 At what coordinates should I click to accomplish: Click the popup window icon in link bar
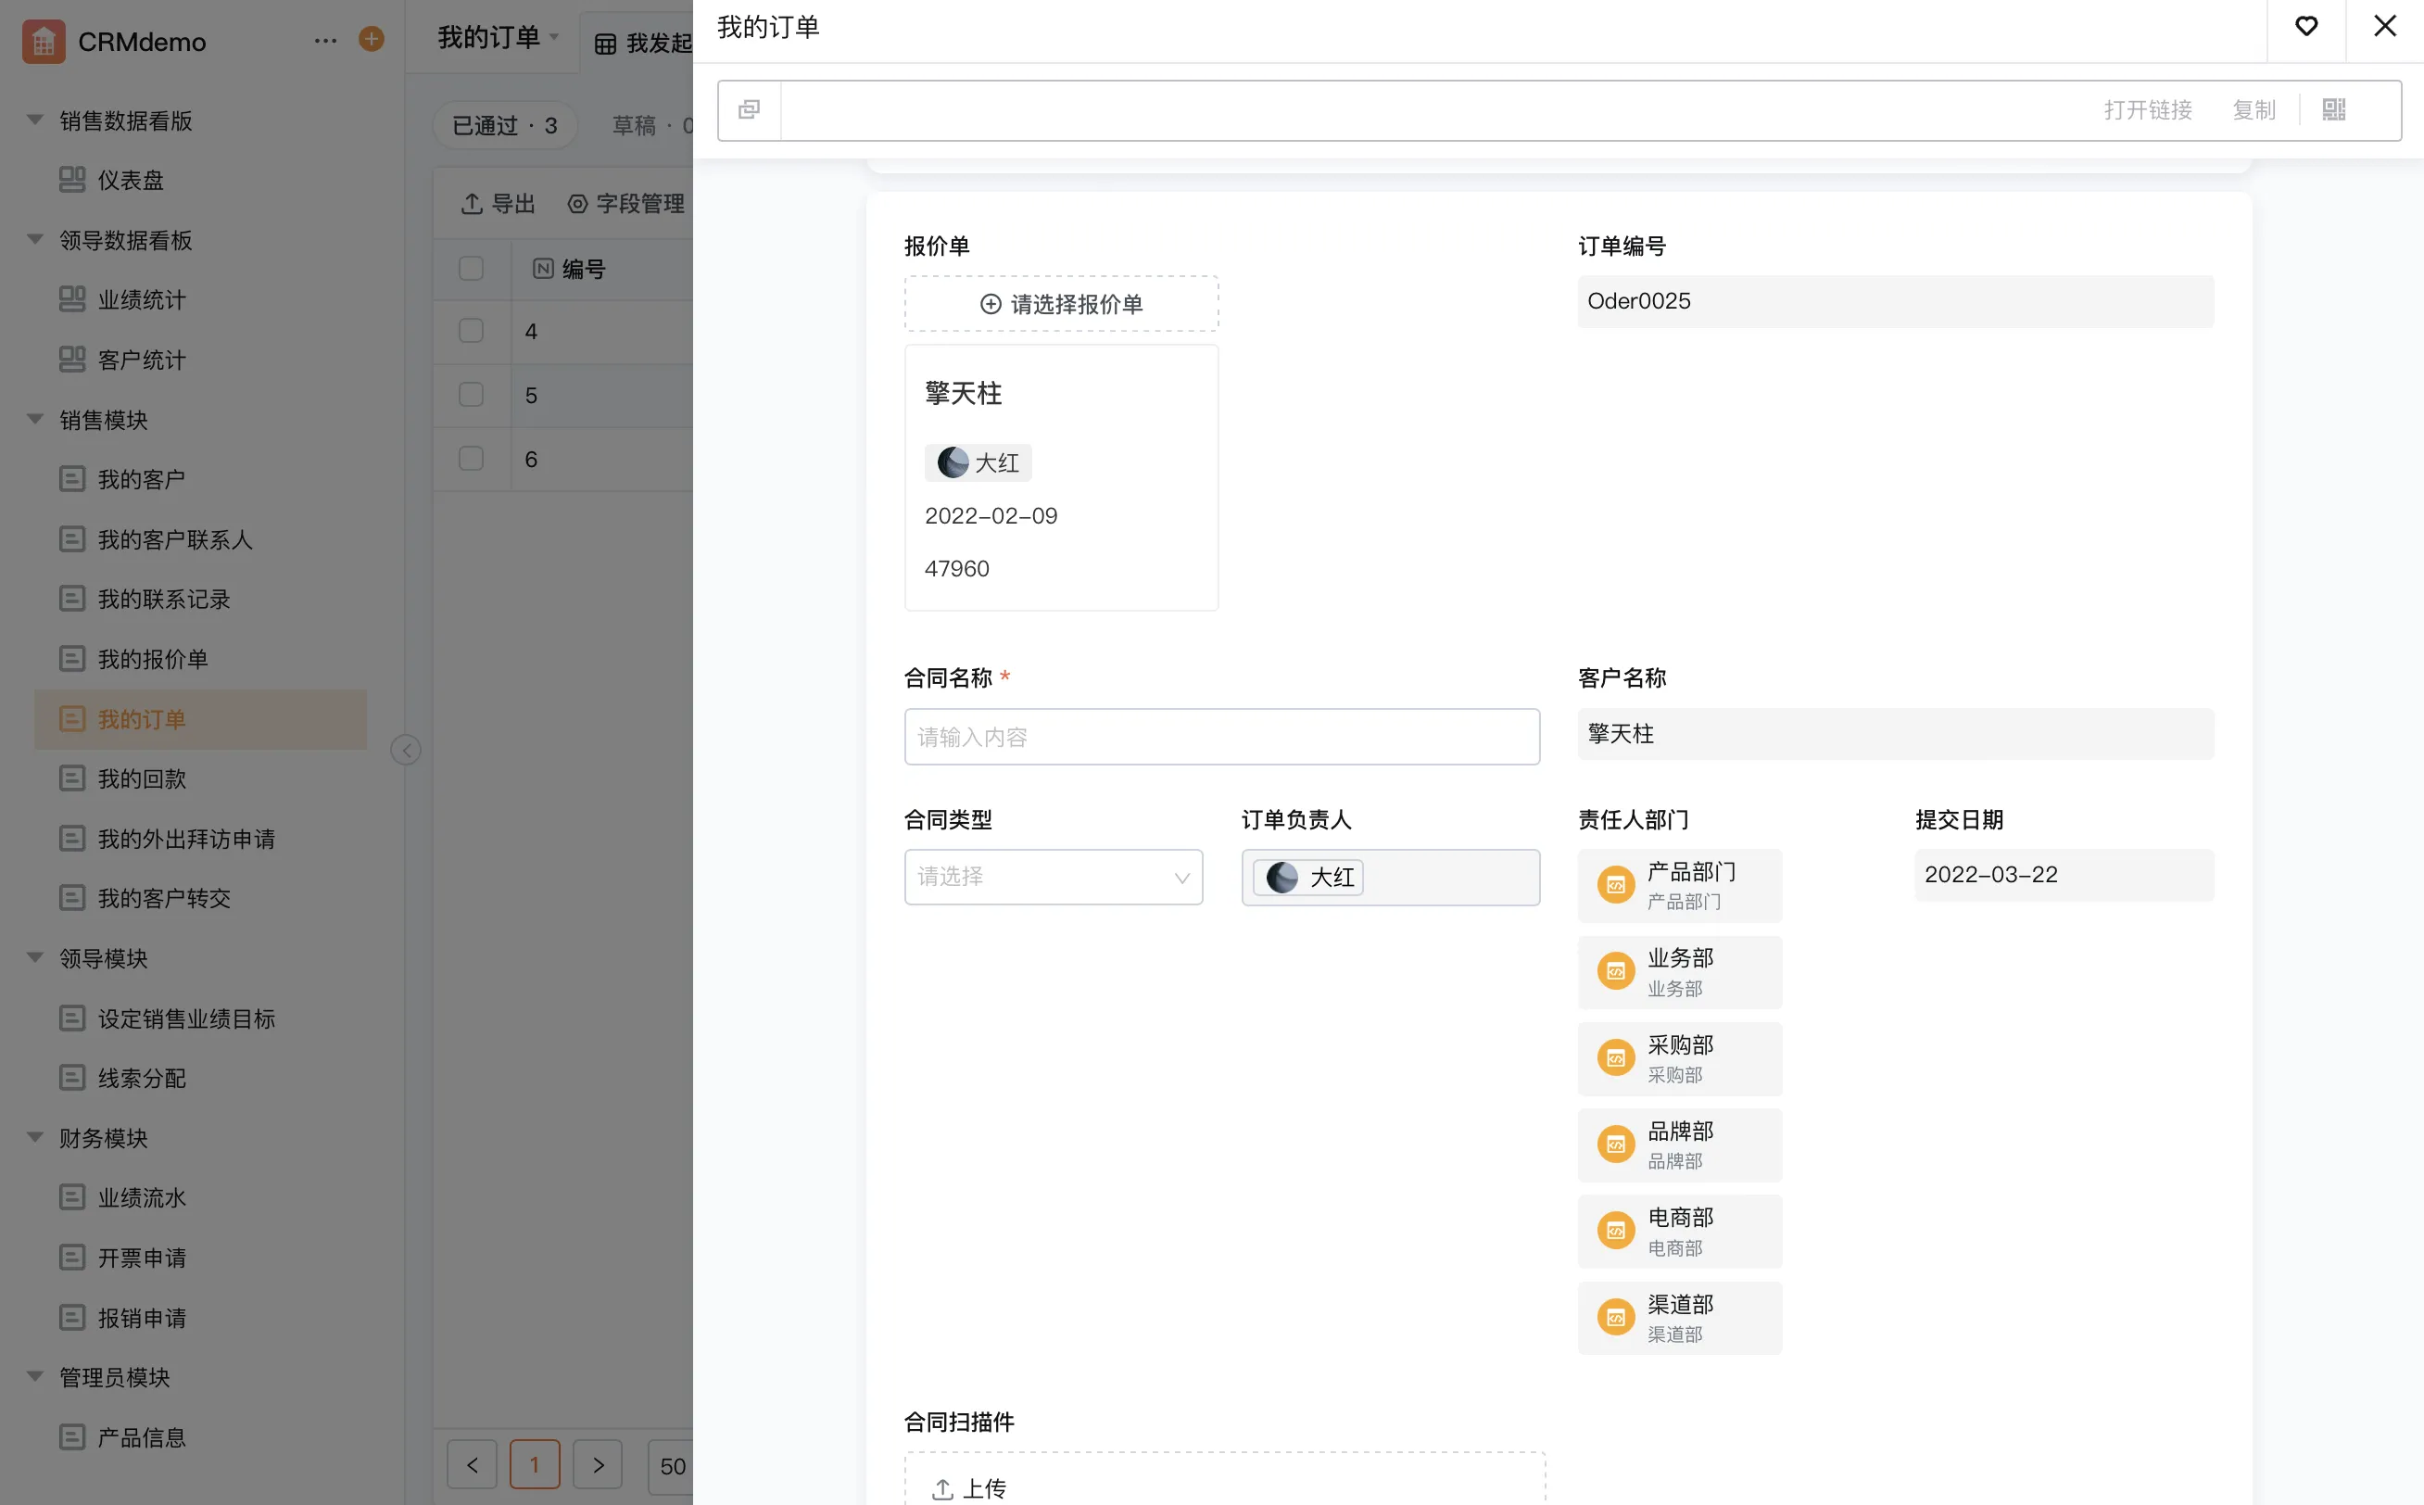750,109
